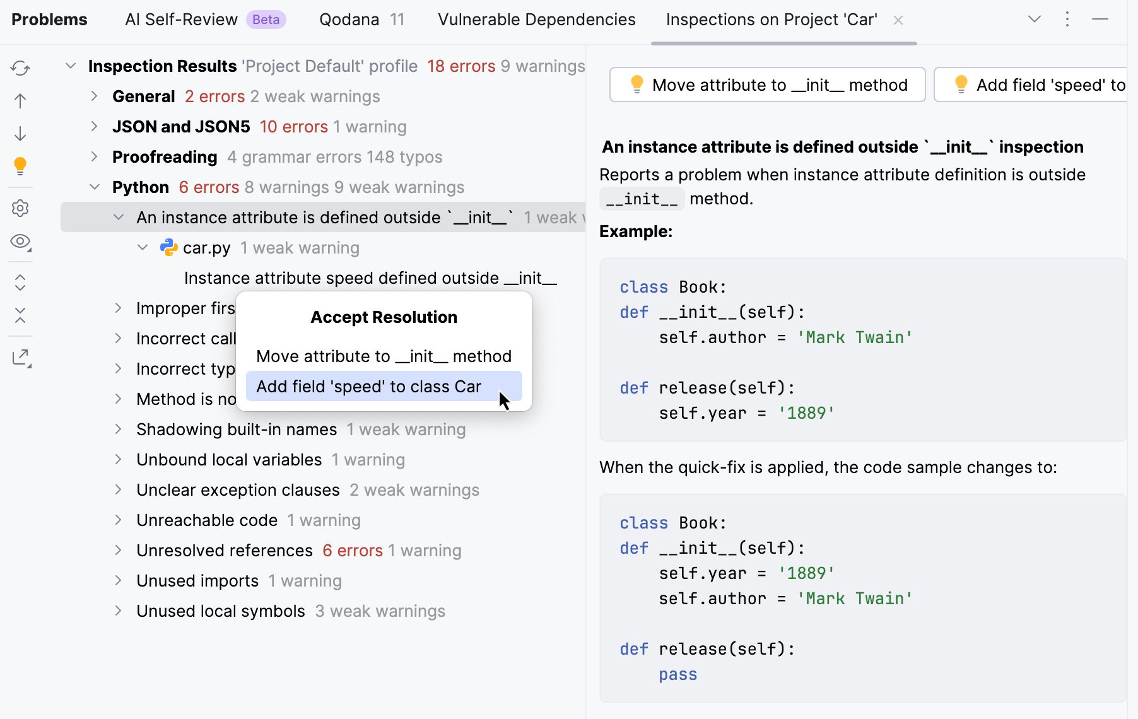Select the Unused imports tree item
The height and width of the screenshot is (719, 1138).
click(197, 581)
